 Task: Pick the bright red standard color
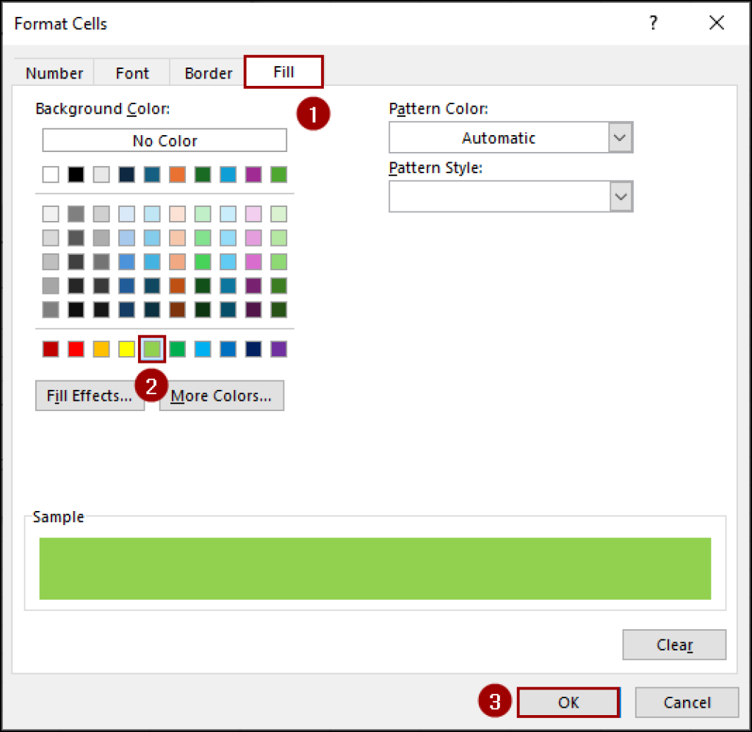pos(76,349)
